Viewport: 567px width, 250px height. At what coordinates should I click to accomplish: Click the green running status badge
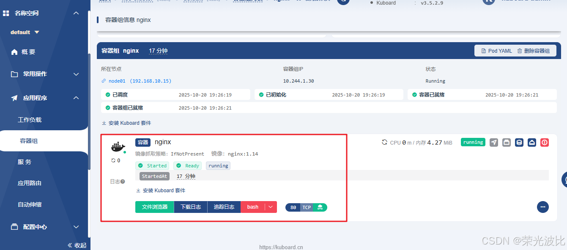click(473, 142)
